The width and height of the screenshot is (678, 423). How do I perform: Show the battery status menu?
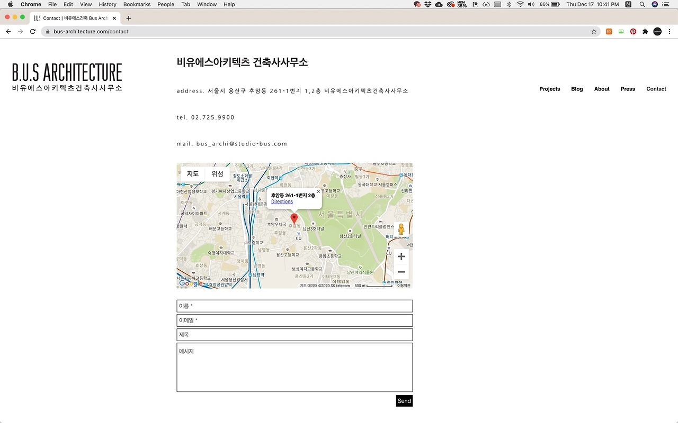[x=550, y=4]
